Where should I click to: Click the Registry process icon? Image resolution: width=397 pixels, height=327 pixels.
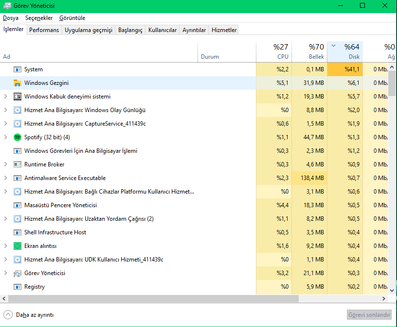click(17, 287)
